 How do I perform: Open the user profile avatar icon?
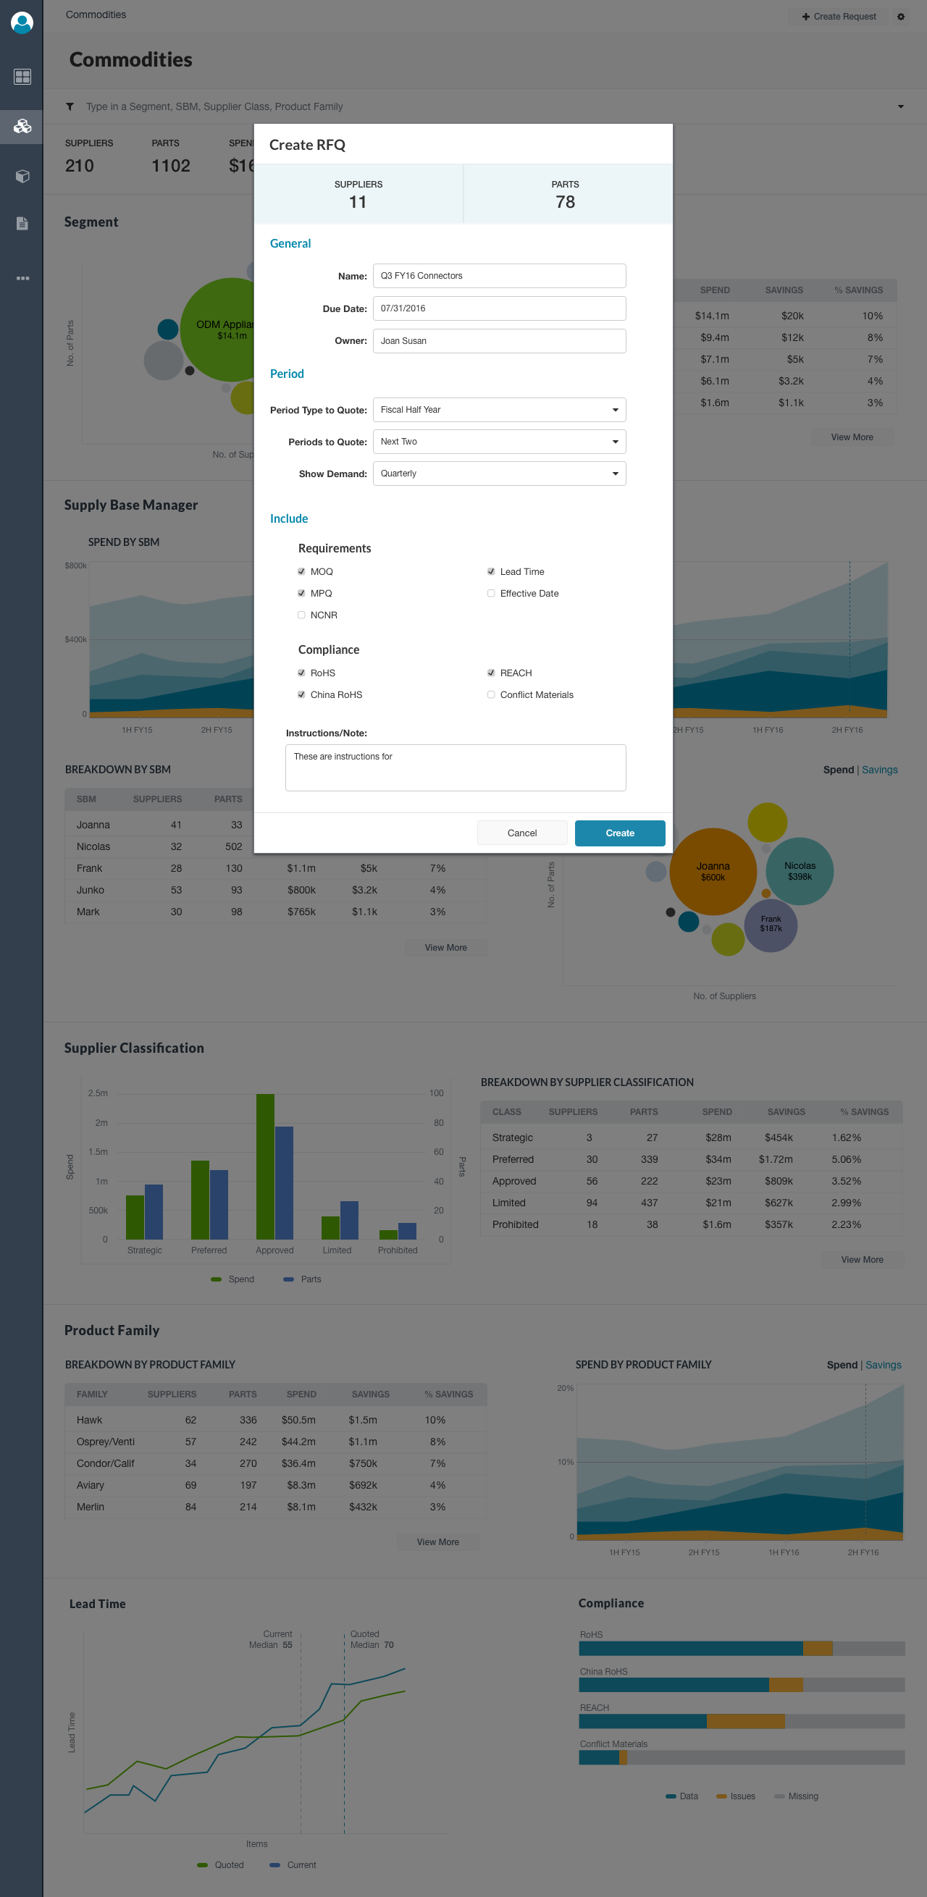point(22,23)
